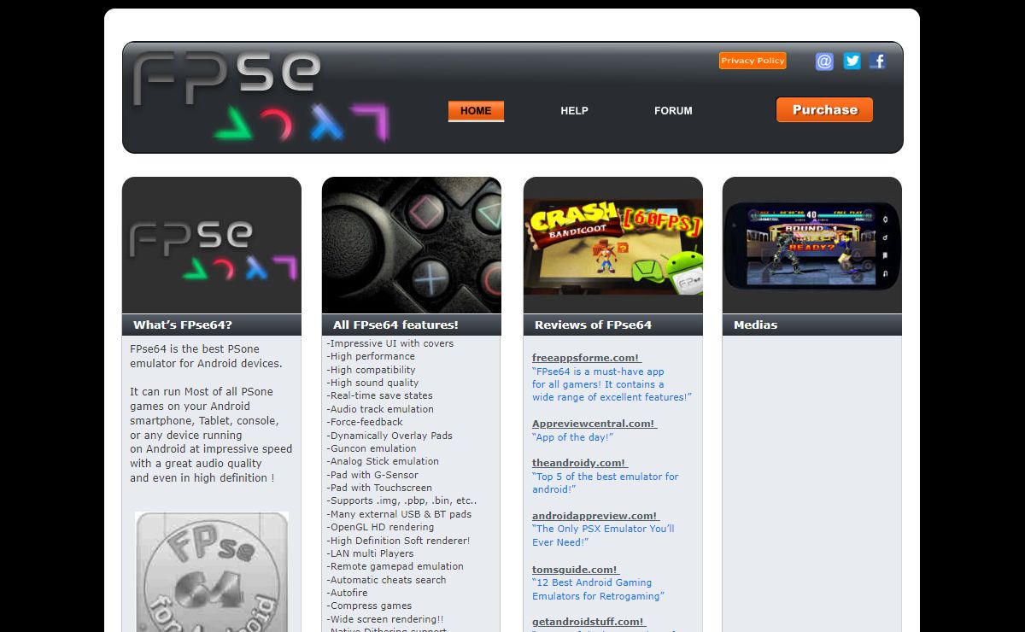Click '-Autofire' feature line
The image size is (1025, 632).
(348, 593)
